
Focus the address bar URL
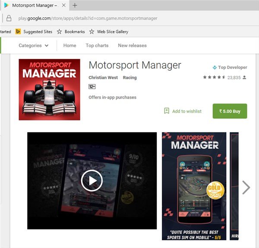coord(88,18)
